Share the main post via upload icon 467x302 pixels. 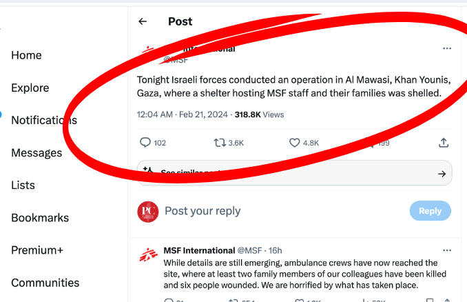(x=444, y=143)
